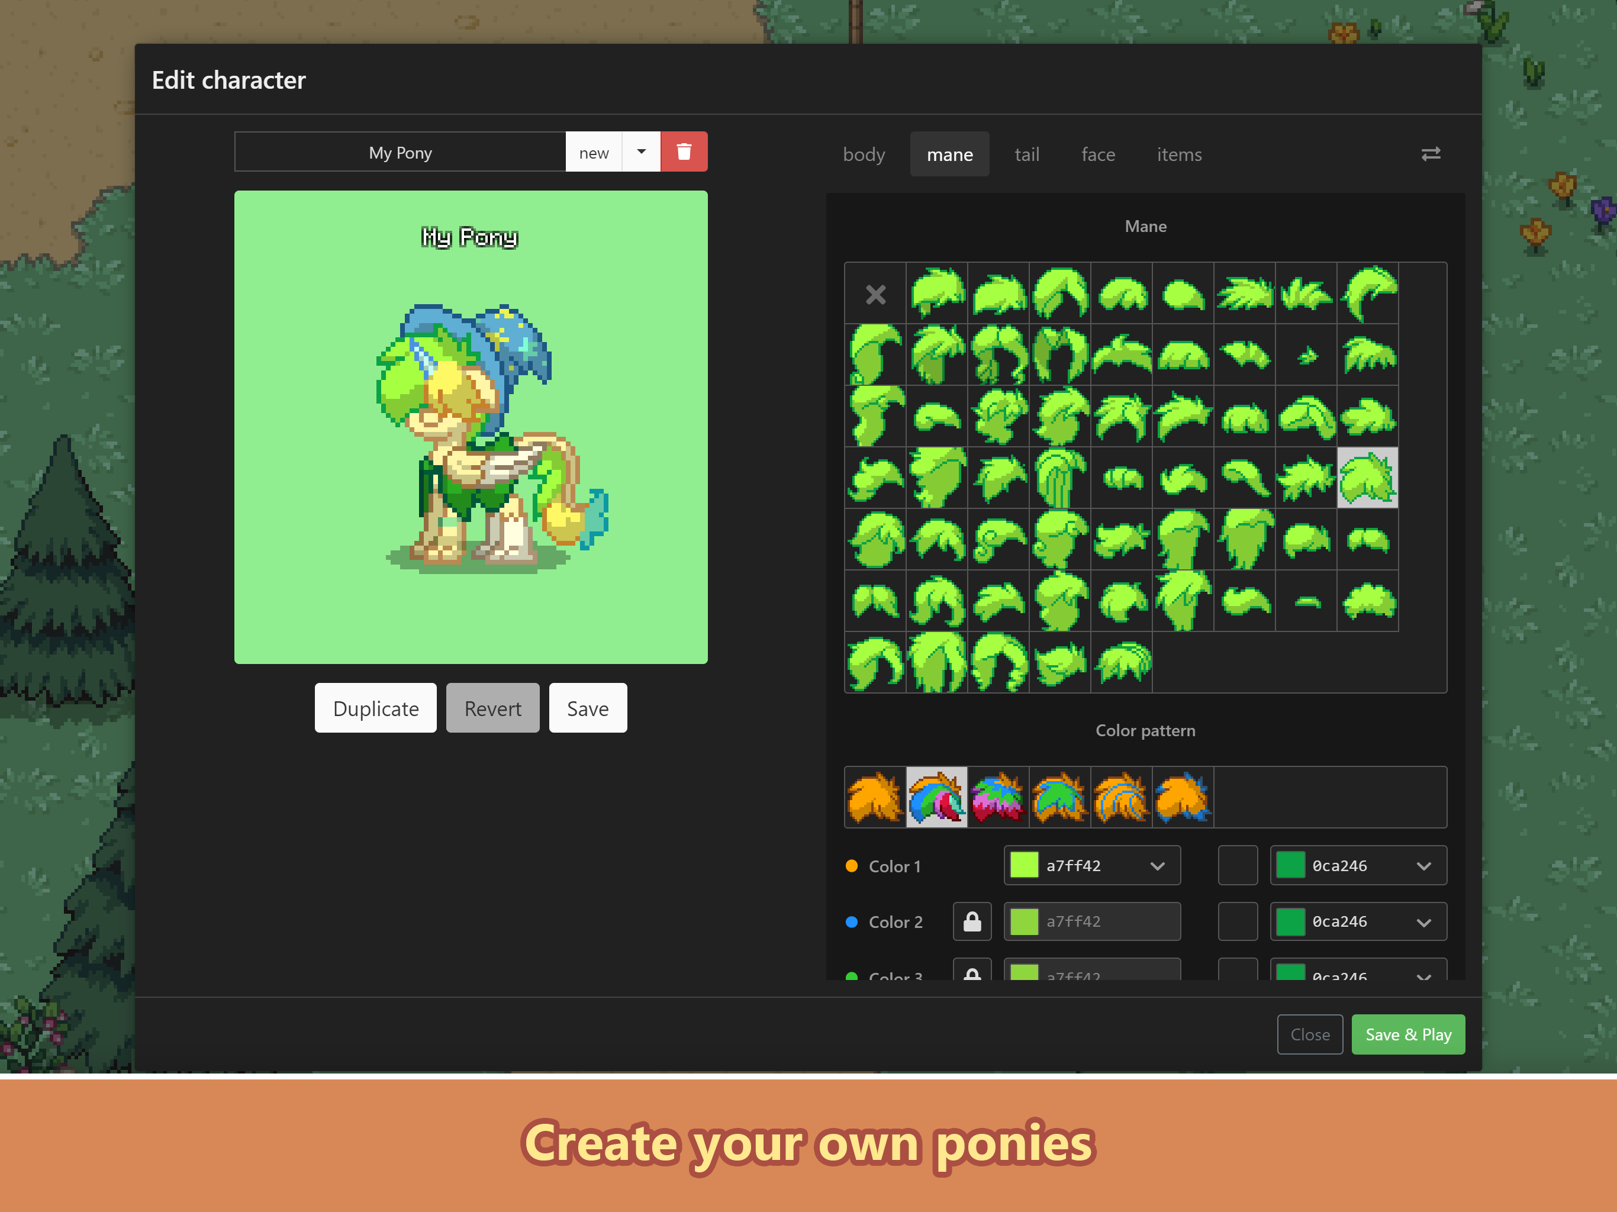
Task: Switch to the body tab
Action: click(864, 154)
